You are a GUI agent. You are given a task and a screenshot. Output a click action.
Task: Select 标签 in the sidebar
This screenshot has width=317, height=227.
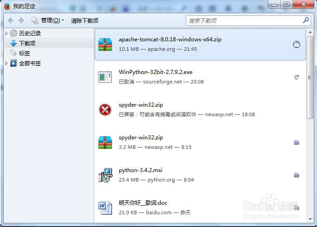coord(24,53)
